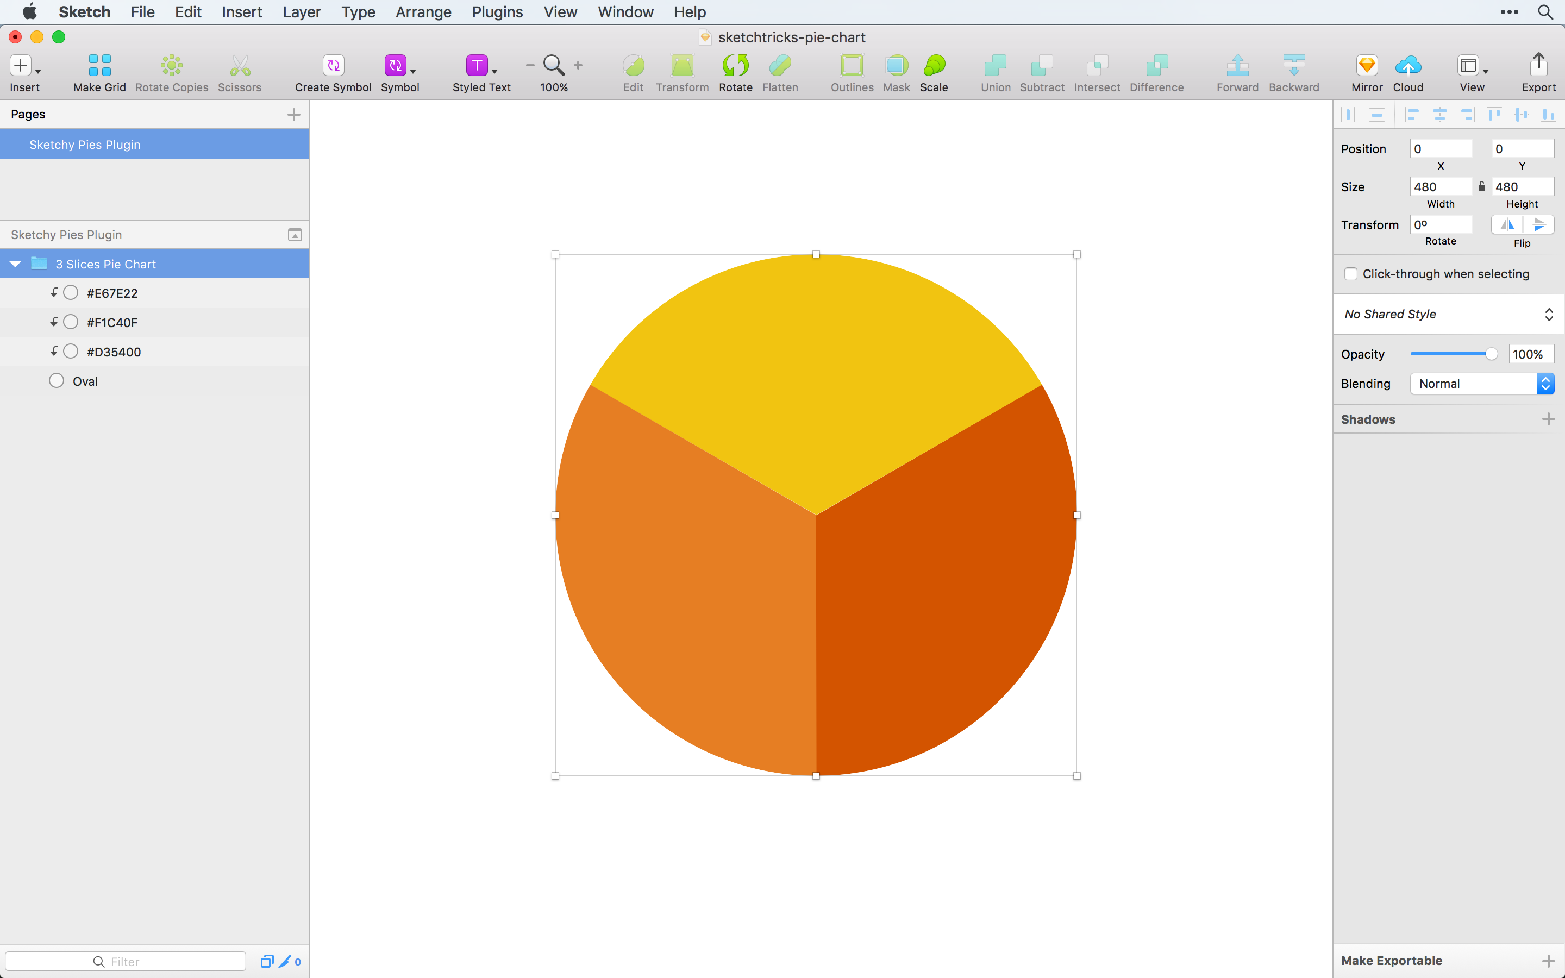Expand the Shadows section
This screenshot has width=1565, height=978.
pyautogui.click(x=1548, y=419)
